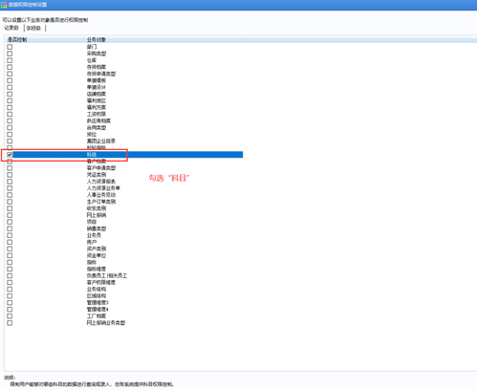Select the 项目 row text
The height and width of the screenshot is (390, 477).
point(92,222)
